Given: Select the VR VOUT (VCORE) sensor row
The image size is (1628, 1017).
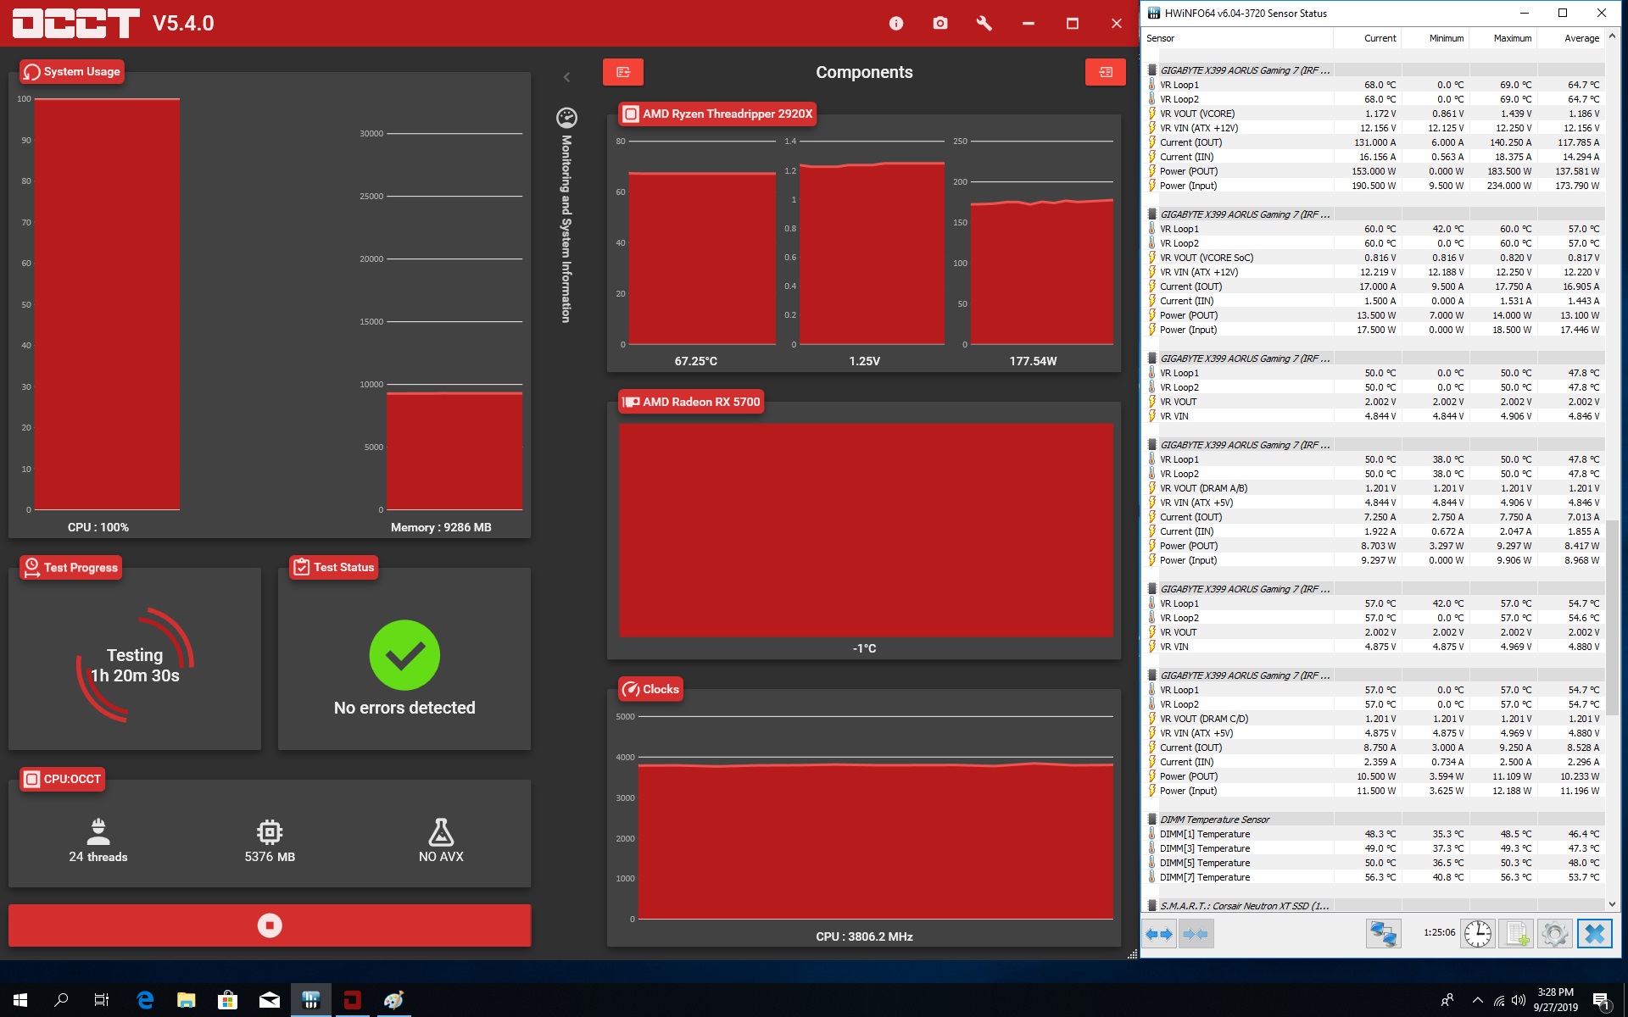Looking at the screenshot, I should pos(1374,114).
